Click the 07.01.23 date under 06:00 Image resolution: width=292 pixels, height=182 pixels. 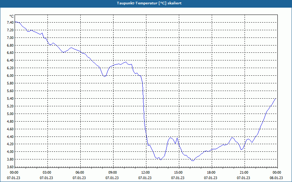[79, 178]
